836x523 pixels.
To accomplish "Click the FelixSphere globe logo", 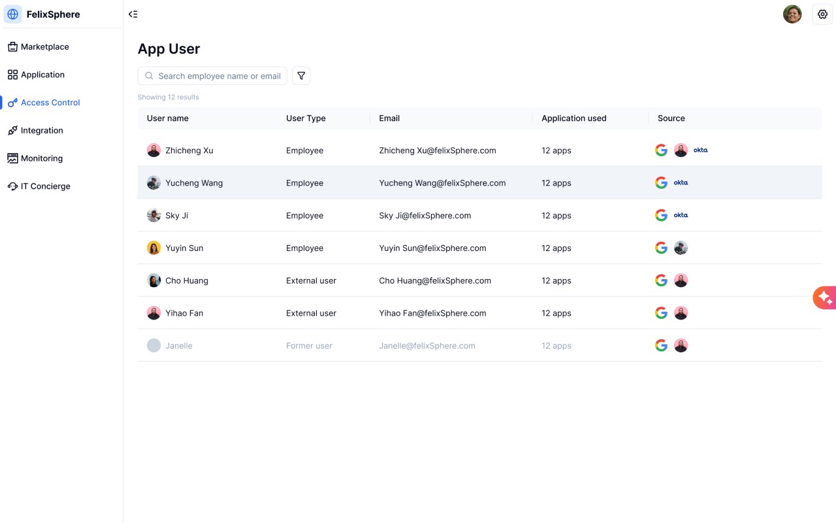I will point(13,14).
